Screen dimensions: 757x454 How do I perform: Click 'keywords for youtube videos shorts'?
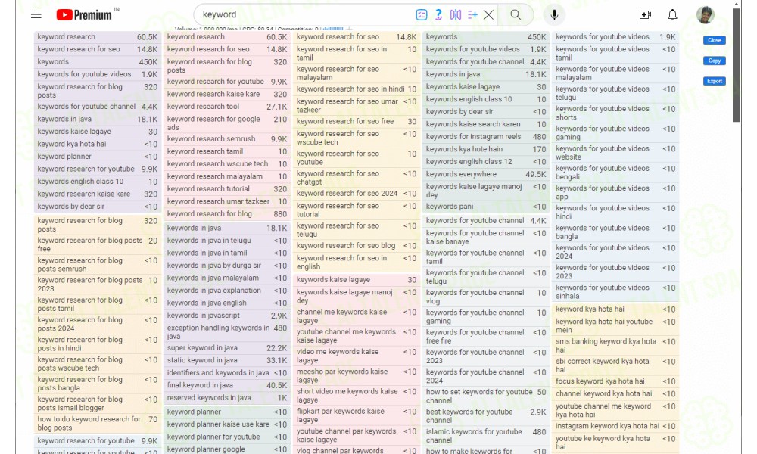615,113
